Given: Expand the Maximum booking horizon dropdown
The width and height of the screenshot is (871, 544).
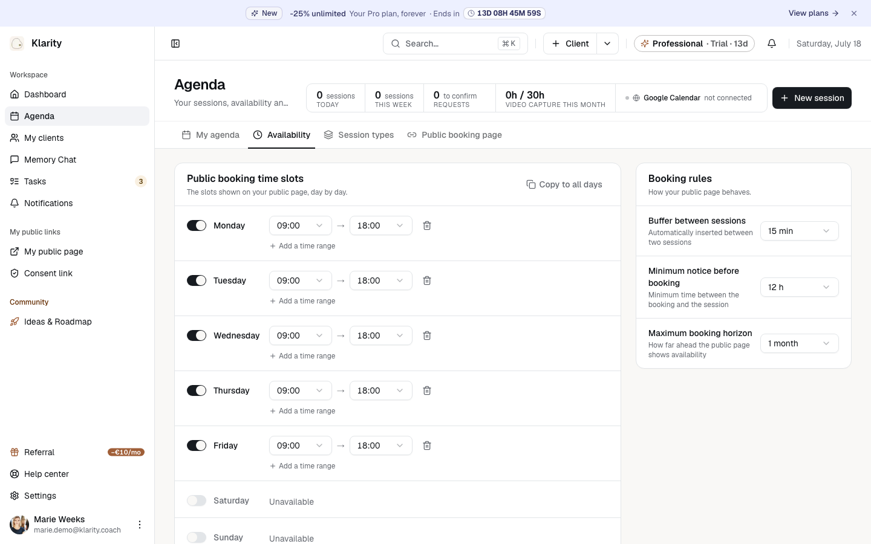Looking at the screenshot, I should point(799,343).
